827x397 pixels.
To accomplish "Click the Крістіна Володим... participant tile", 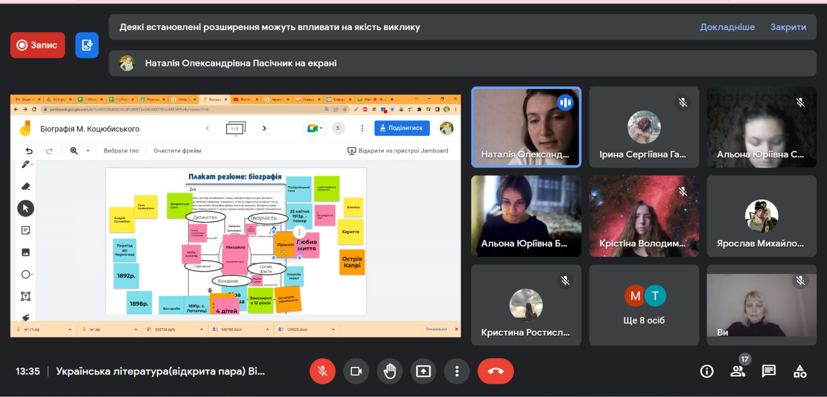I will pos(644,216).
